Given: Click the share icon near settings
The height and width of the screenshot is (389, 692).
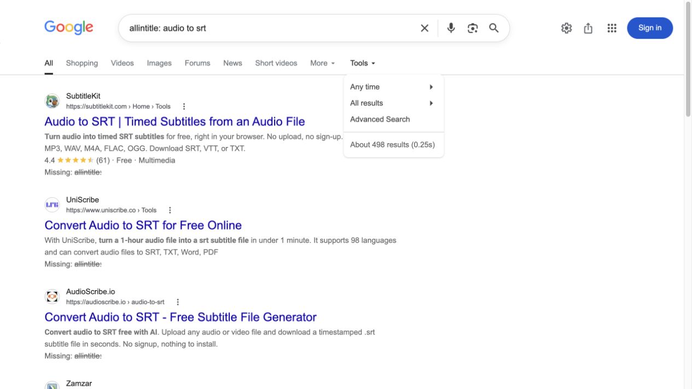Looking at the screenshot, I should click(x=588, y=28).
